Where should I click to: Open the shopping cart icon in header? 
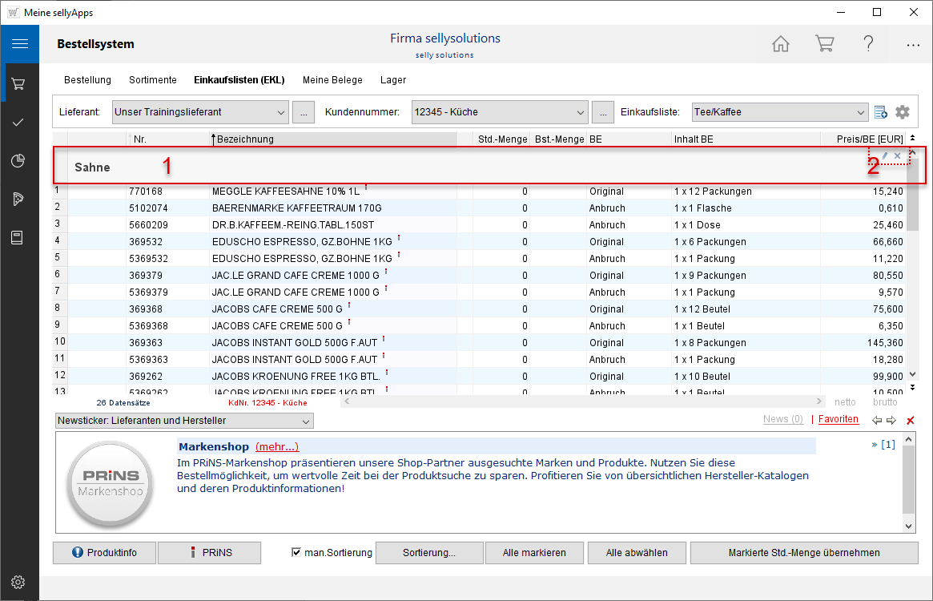(824, 44)
